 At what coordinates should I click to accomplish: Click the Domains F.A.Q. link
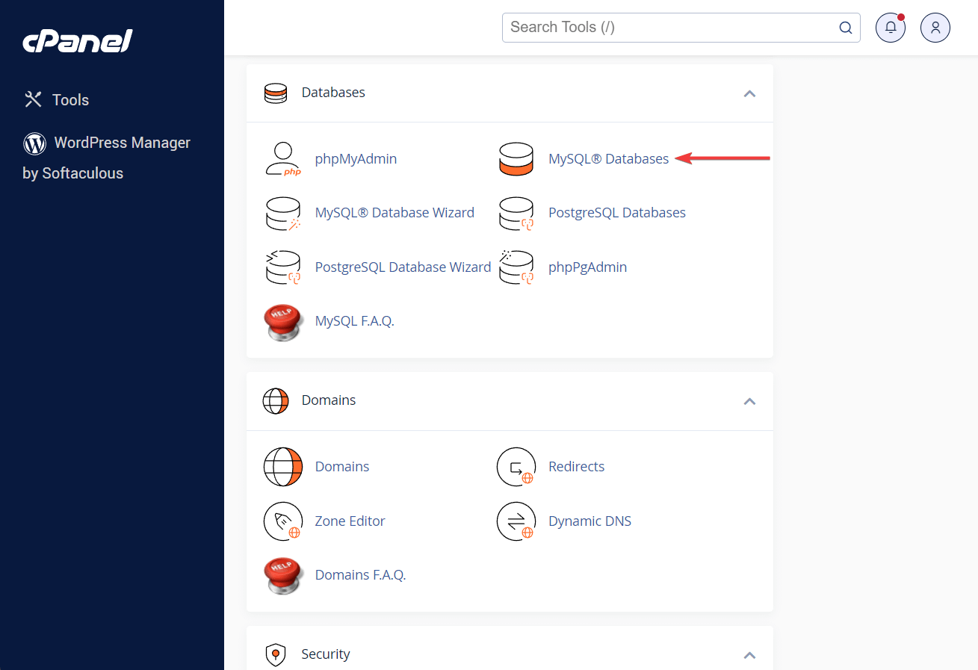click(361, 574)
